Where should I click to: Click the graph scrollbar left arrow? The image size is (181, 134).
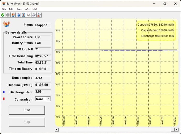pyautogui.click(x=57, y=130)
